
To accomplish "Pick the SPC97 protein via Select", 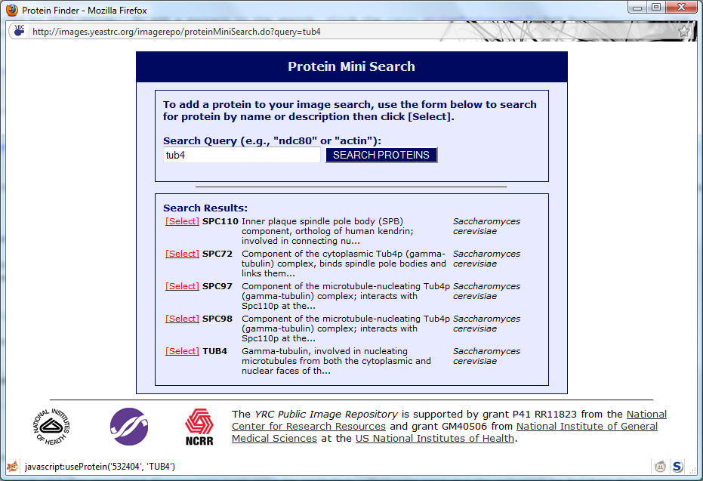I will (182, 286).
